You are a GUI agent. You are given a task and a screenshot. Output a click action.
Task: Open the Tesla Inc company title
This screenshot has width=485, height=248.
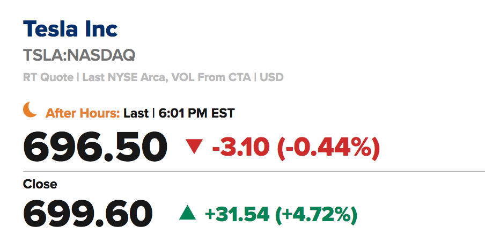70,29
